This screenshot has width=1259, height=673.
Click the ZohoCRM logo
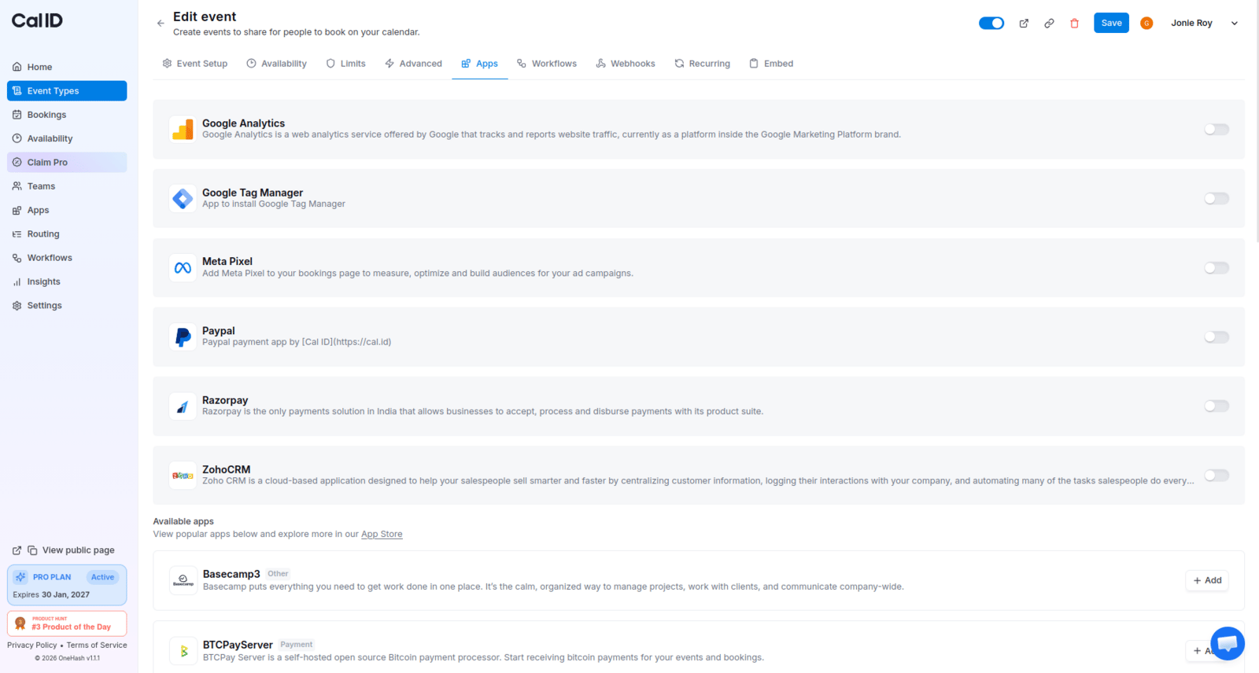pos(183,476)
